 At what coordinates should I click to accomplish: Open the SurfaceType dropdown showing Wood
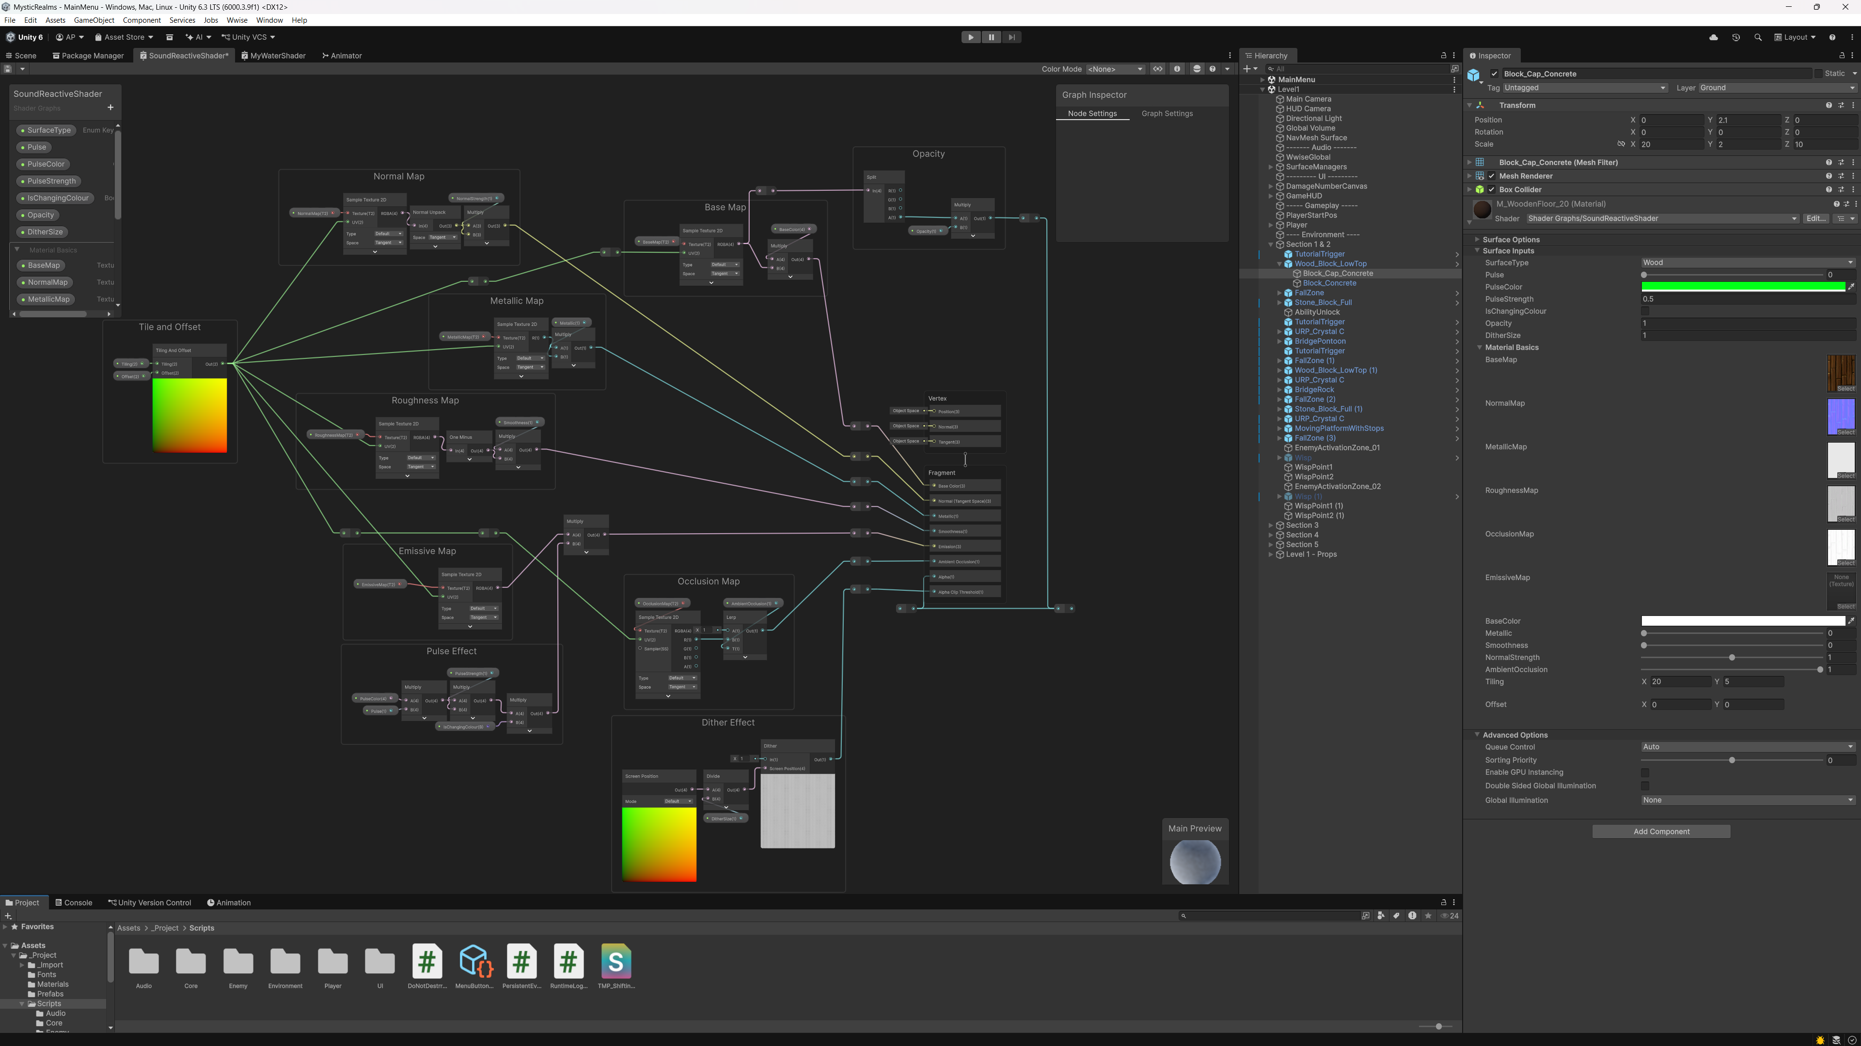click(x=1748, y=263)
